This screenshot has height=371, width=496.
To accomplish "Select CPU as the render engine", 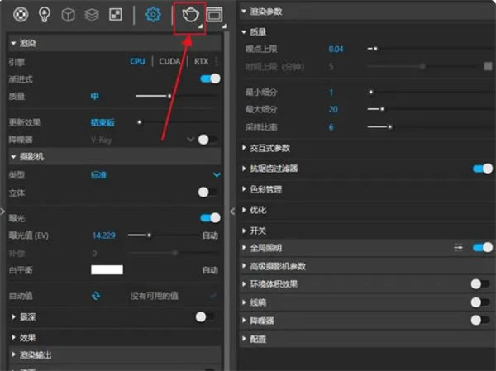I will point(137,61).
